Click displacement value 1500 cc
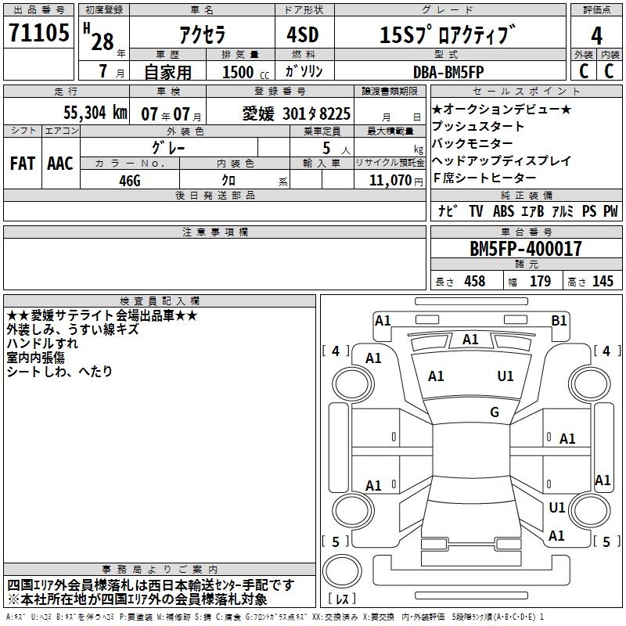This screenshot has height=626, width=626. 246,72
